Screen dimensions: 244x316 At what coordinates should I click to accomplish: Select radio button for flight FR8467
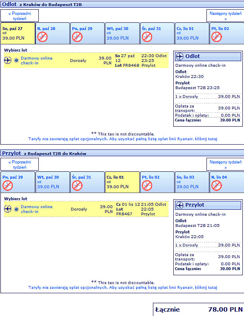pyautogui.click(x=16, y=209)
